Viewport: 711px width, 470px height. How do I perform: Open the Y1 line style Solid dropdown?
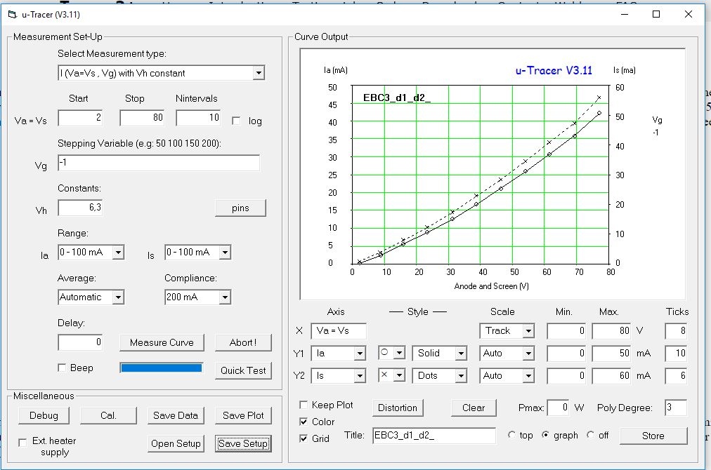(461, 353)
